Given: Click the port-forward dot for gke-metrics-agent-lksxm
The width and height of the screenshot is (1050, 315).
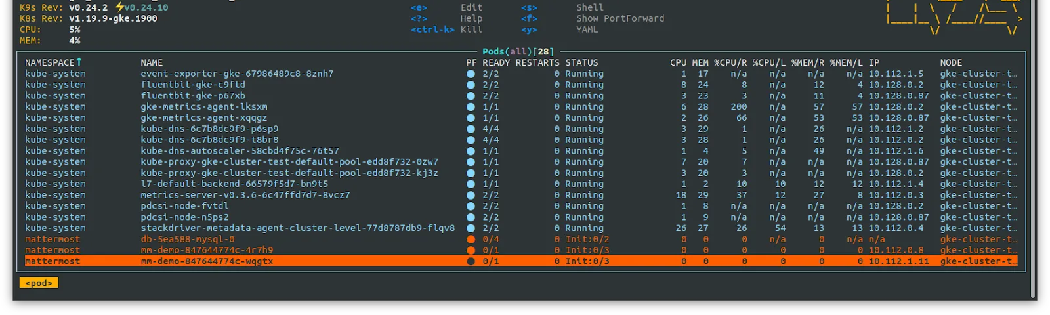Looking at the screenshot, I should point(471,107).
